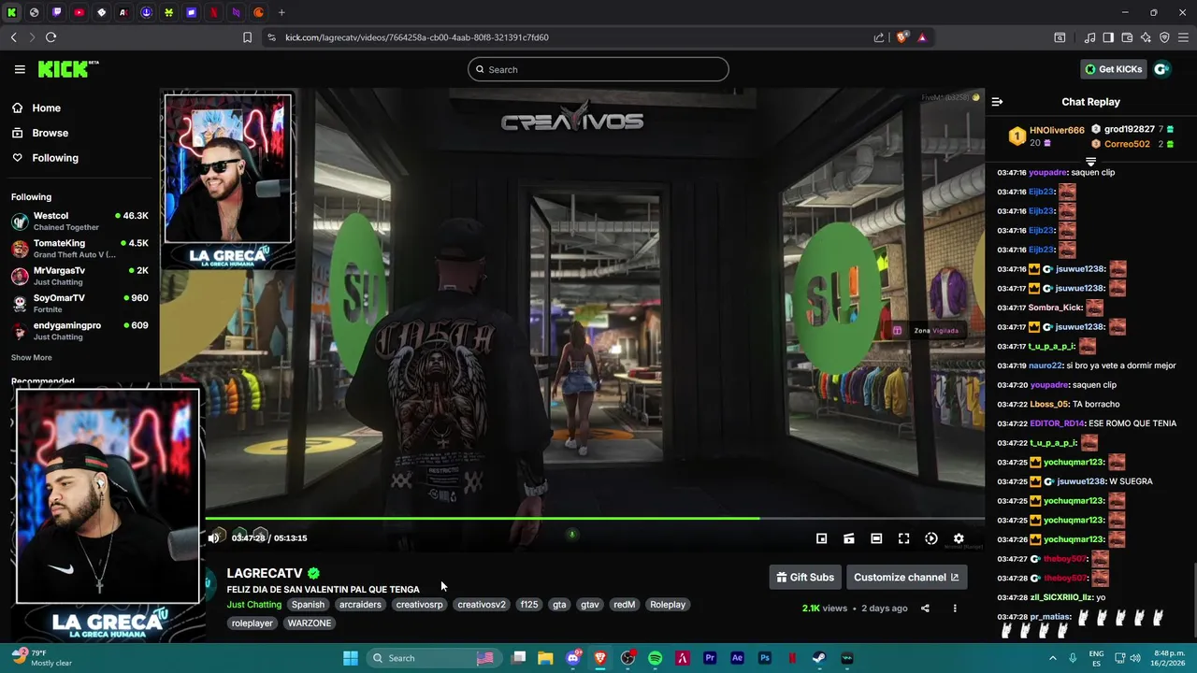Image resolution: width=1197 pixels, height=673 pixels.
Task: Open Brave browser main menu
Action: coord(1183,37)
